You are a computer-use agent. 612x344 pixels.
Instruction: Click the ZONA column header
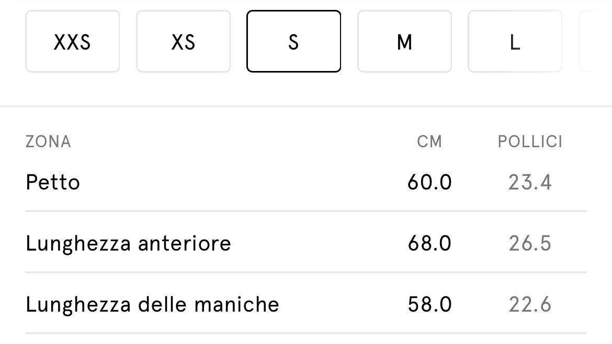48,141
